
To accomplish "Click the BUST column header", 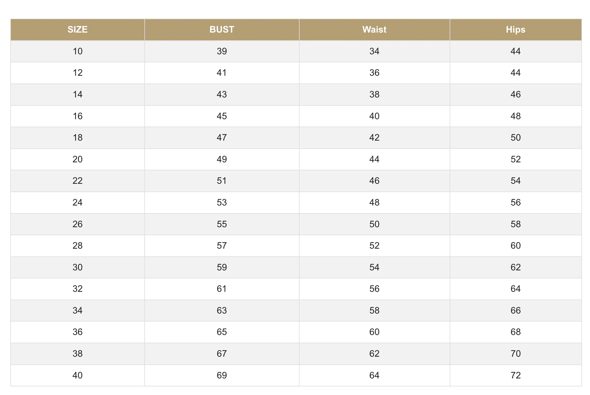I will coord(222,29).
